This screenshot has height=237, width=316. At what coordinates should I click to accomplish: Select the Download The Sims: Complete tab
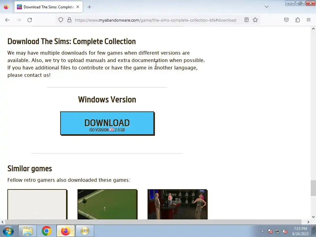[48, 7]
